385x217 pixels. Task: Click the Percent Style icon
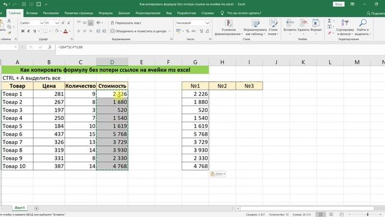tap(187, 31)
